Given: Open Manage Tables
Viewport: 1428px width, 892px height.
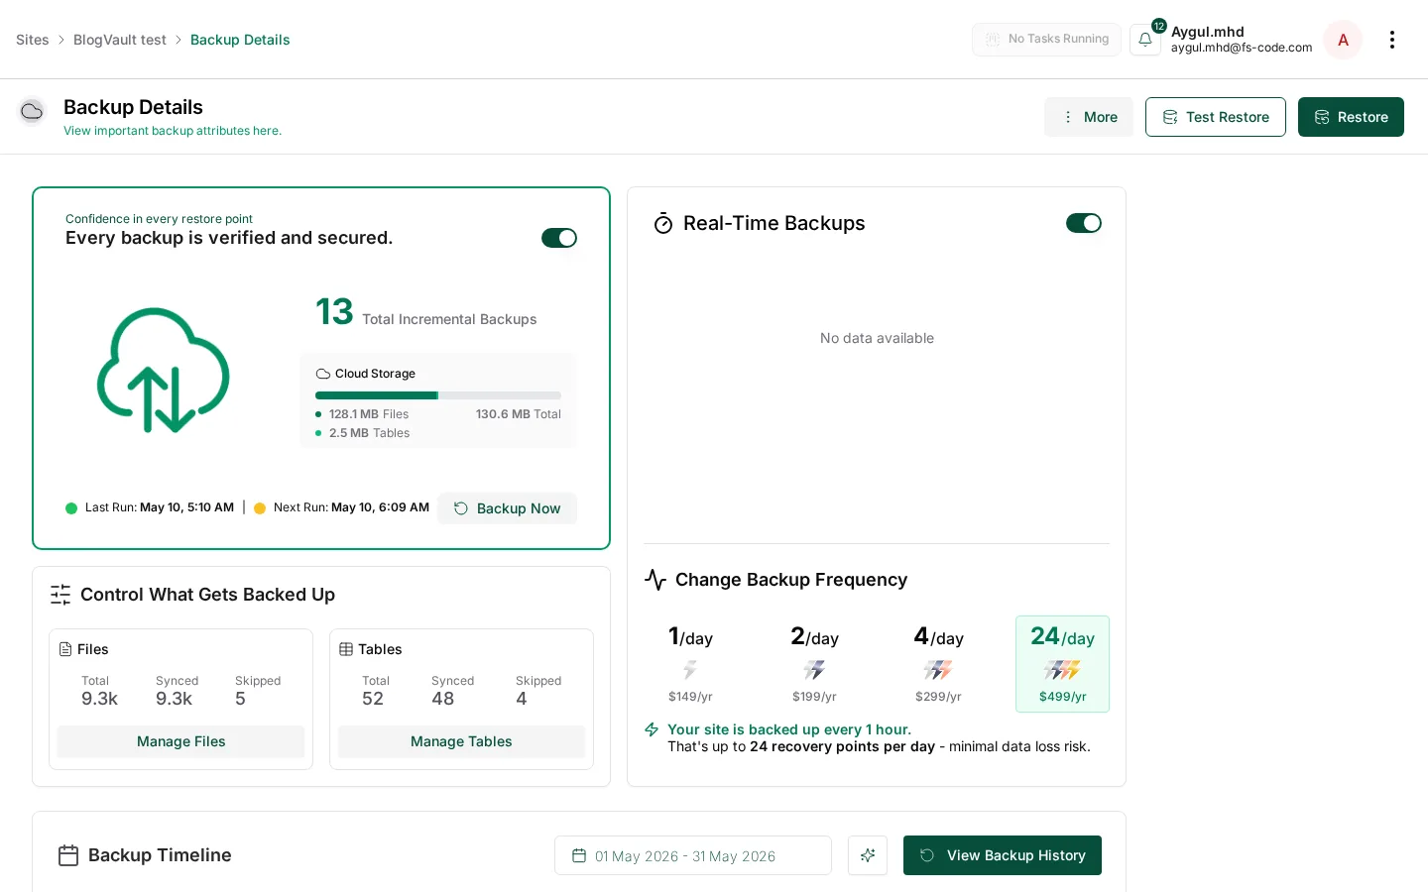Looking at the screenshot, I should pos(461,741).
